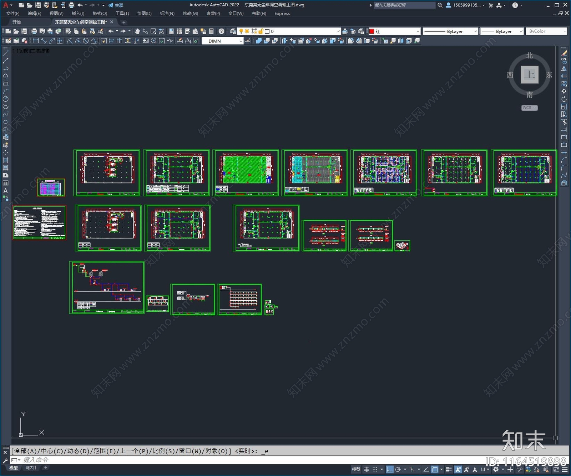571x476 pixels.
Task: Click the 模型 button in status bar
Action: (356, 469)
